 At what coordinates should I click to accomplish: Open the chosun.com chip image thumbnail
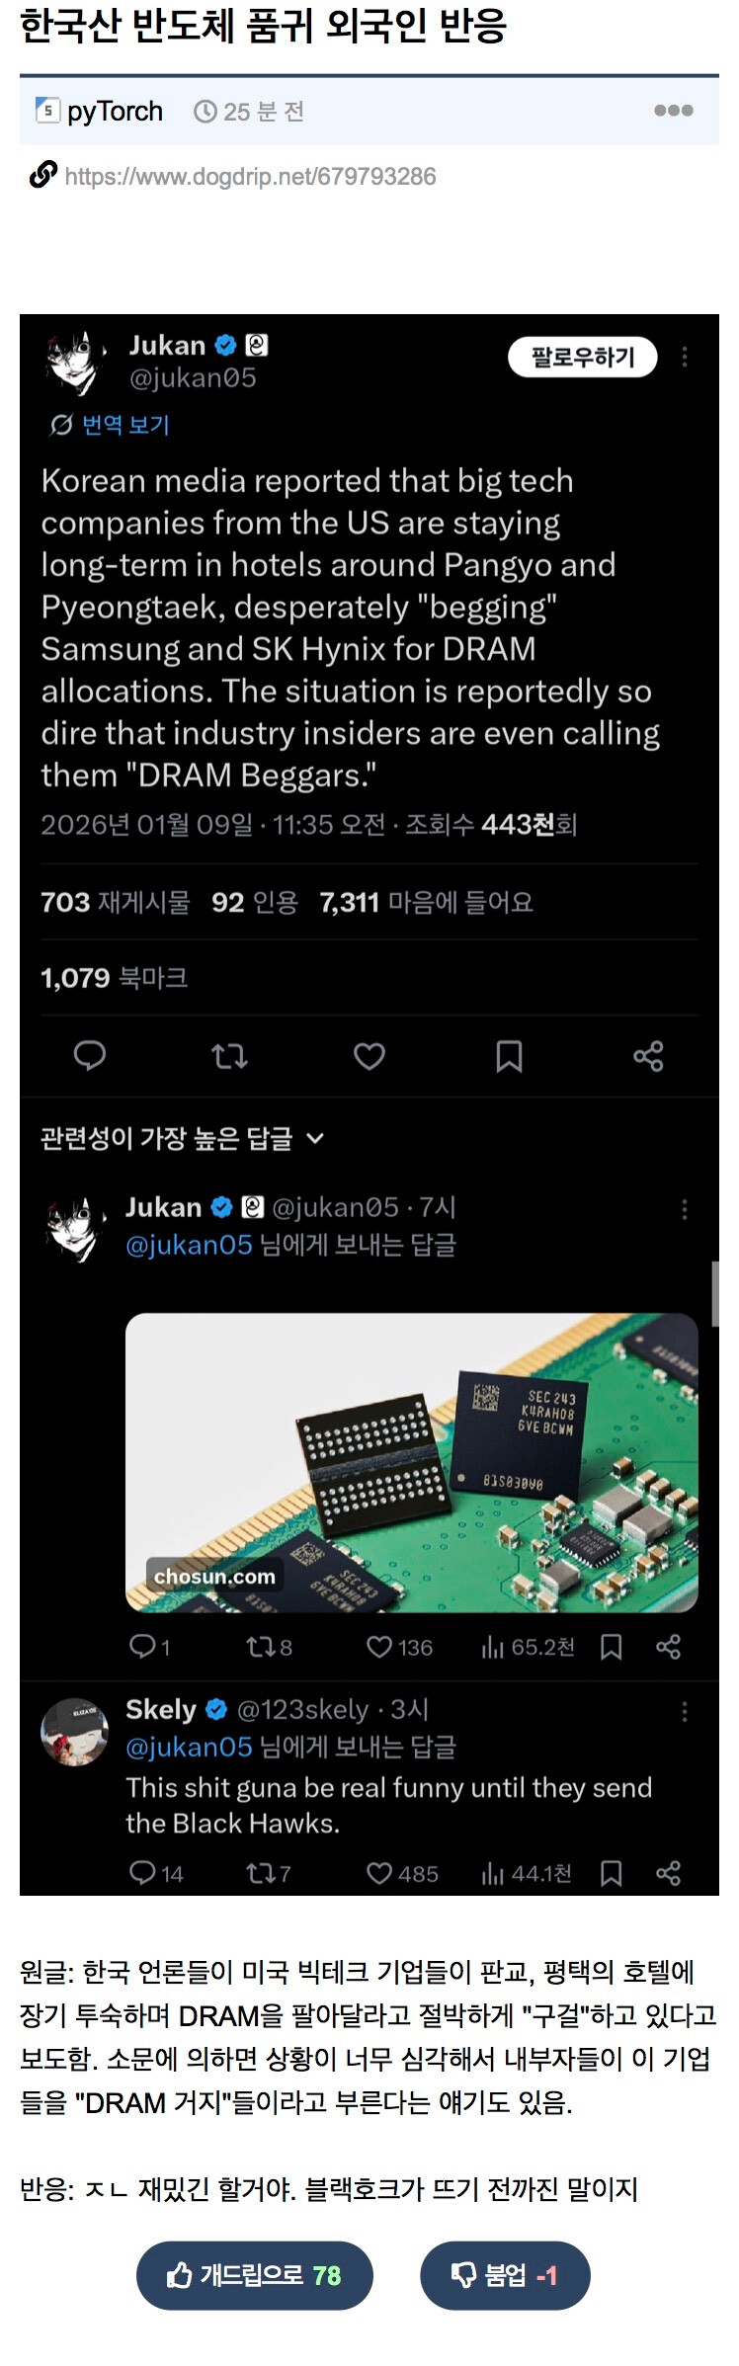pyautogui.click(x=412, y=1462)
